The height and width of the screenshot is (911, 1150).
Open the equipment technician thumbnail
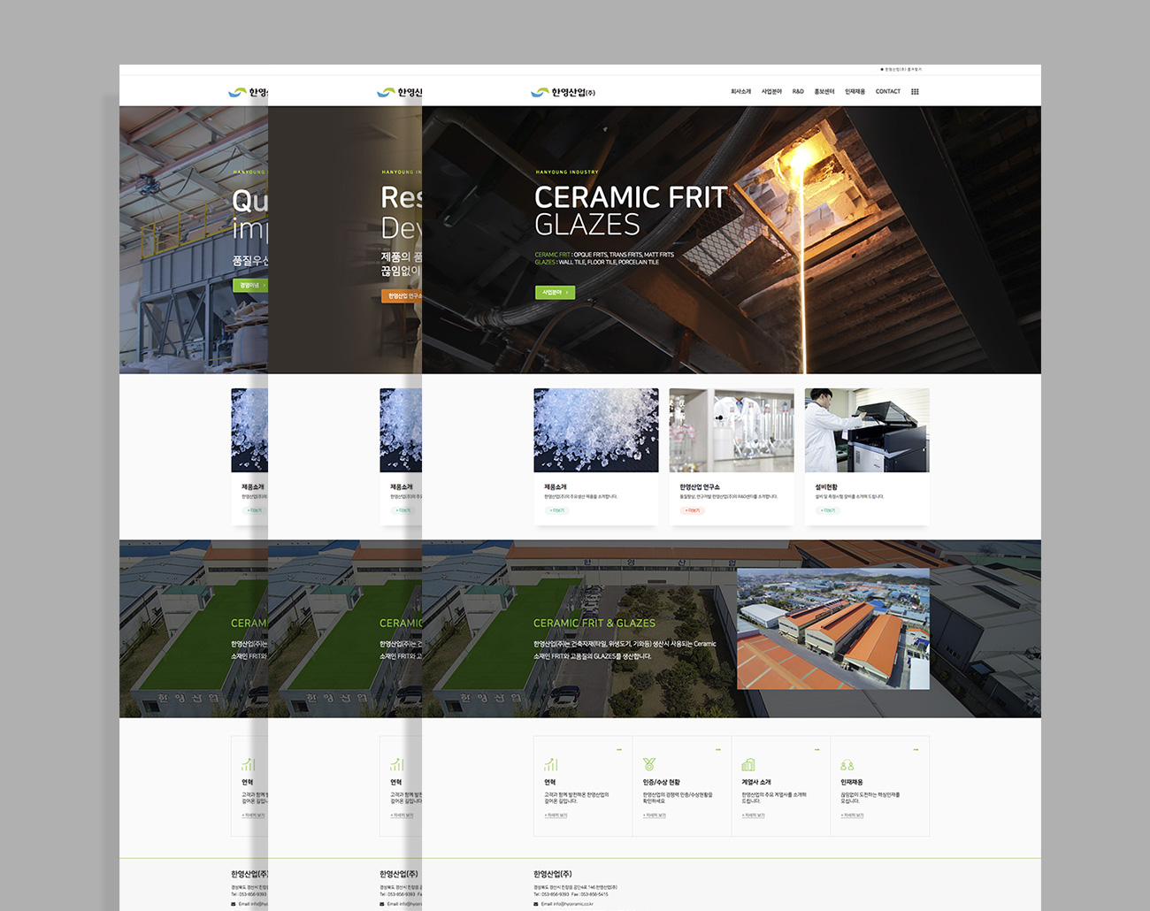point(867,430)
